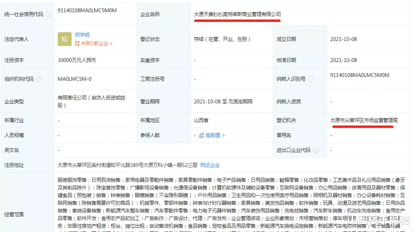Select the 注册地址 label
415x232 pixels.
(x=14, y=165)
